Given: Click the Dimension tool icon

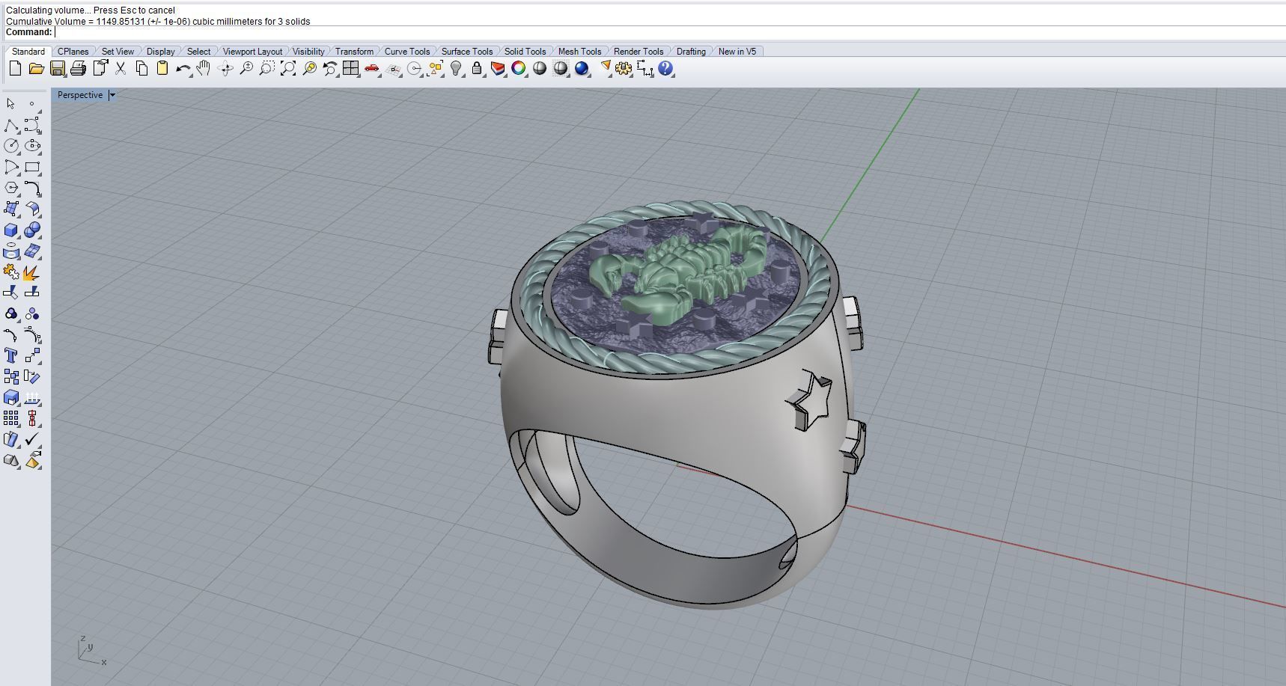Looking at the screenshot, I should click(x=644, y=69).
